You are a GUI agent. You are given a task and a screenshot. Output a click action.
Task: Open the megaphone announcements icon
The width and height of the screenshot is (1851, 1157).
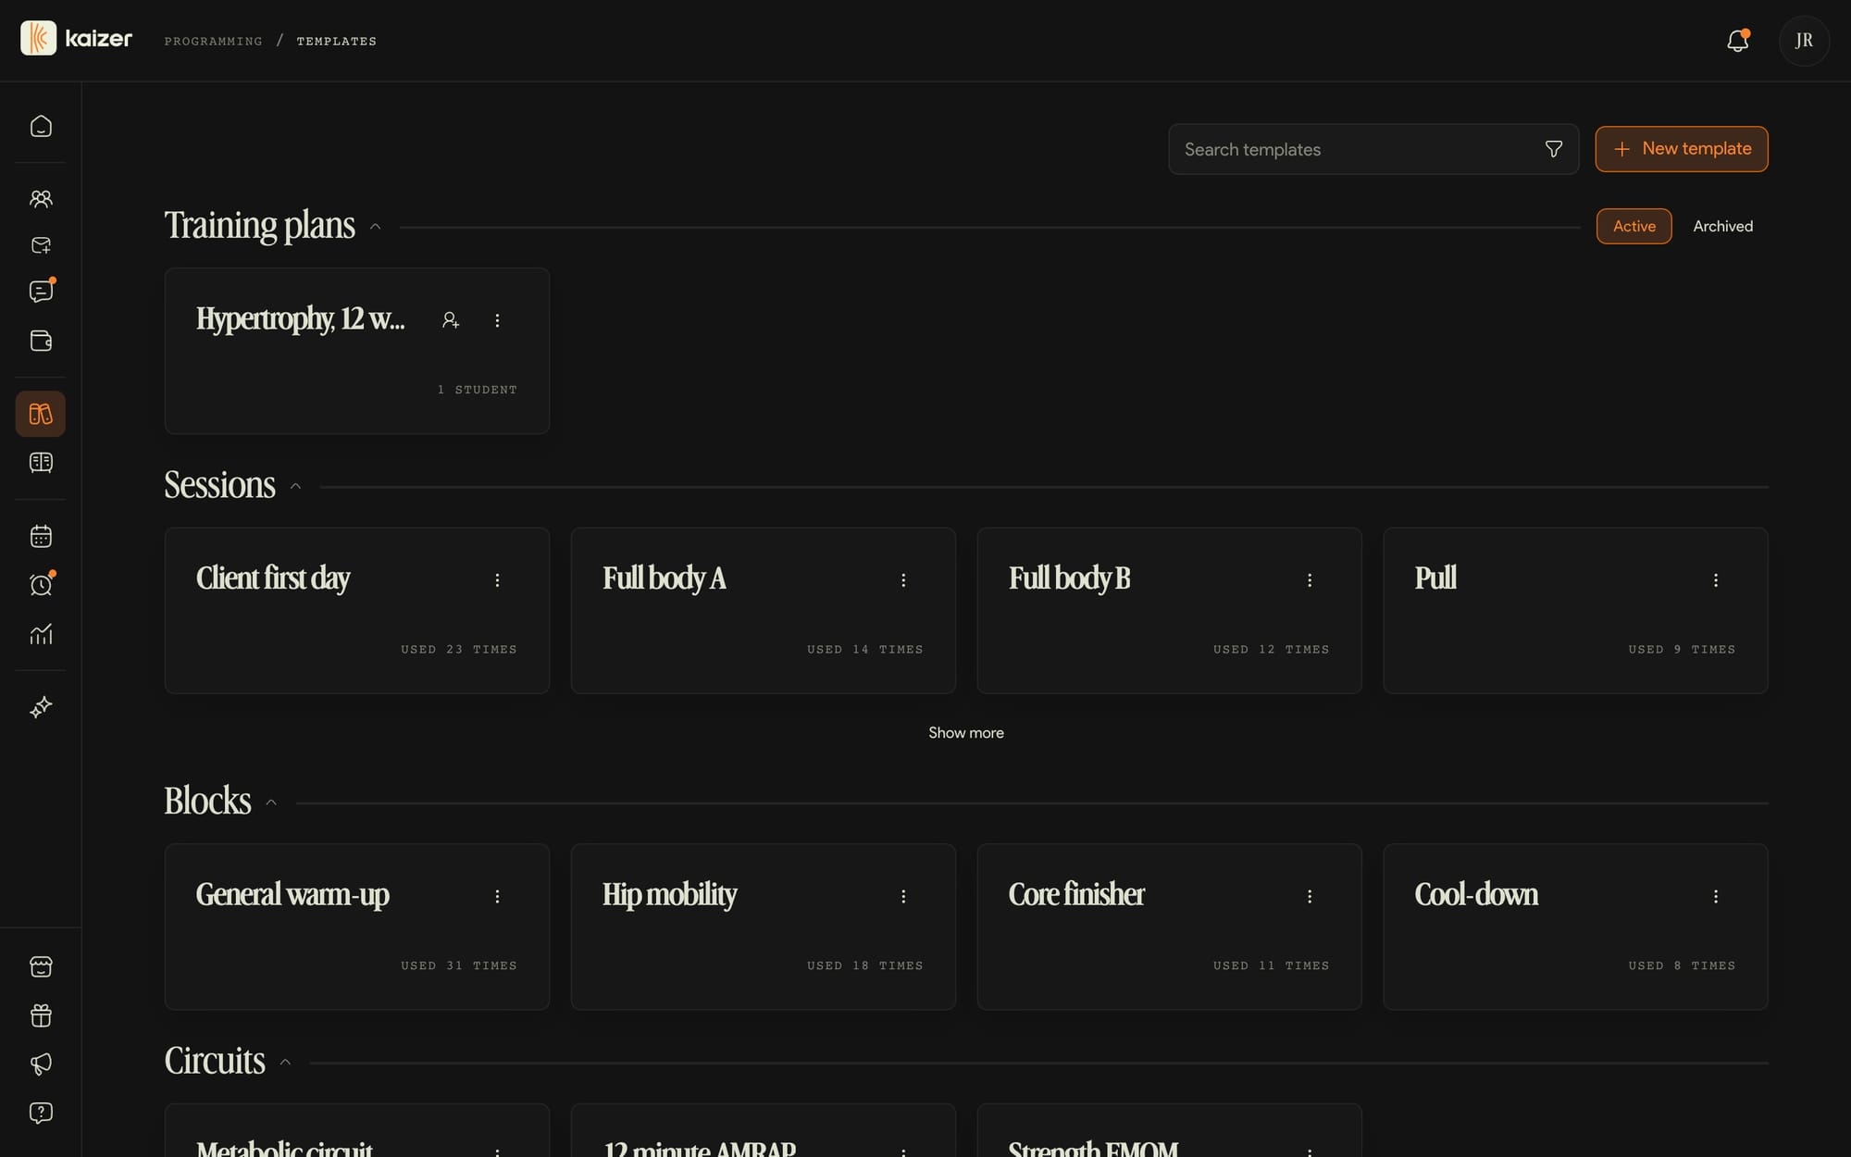tap(41, 1064)
